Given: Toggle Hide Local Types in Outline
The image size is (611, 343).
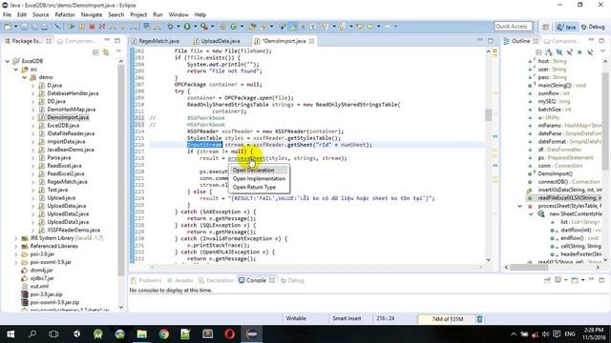Looking at the screenshot, I should click(x=590, y=52).
